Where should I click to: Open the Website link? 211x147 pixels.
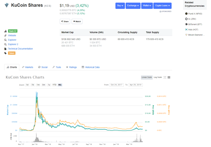pyautogui.click(x=12, y=36)
